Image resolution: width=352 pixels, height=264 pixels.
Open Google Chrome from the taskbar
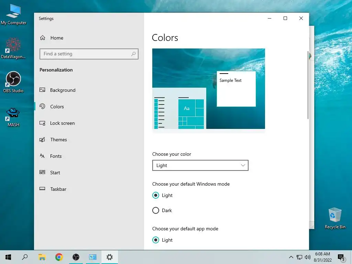(x=59, y=257)
